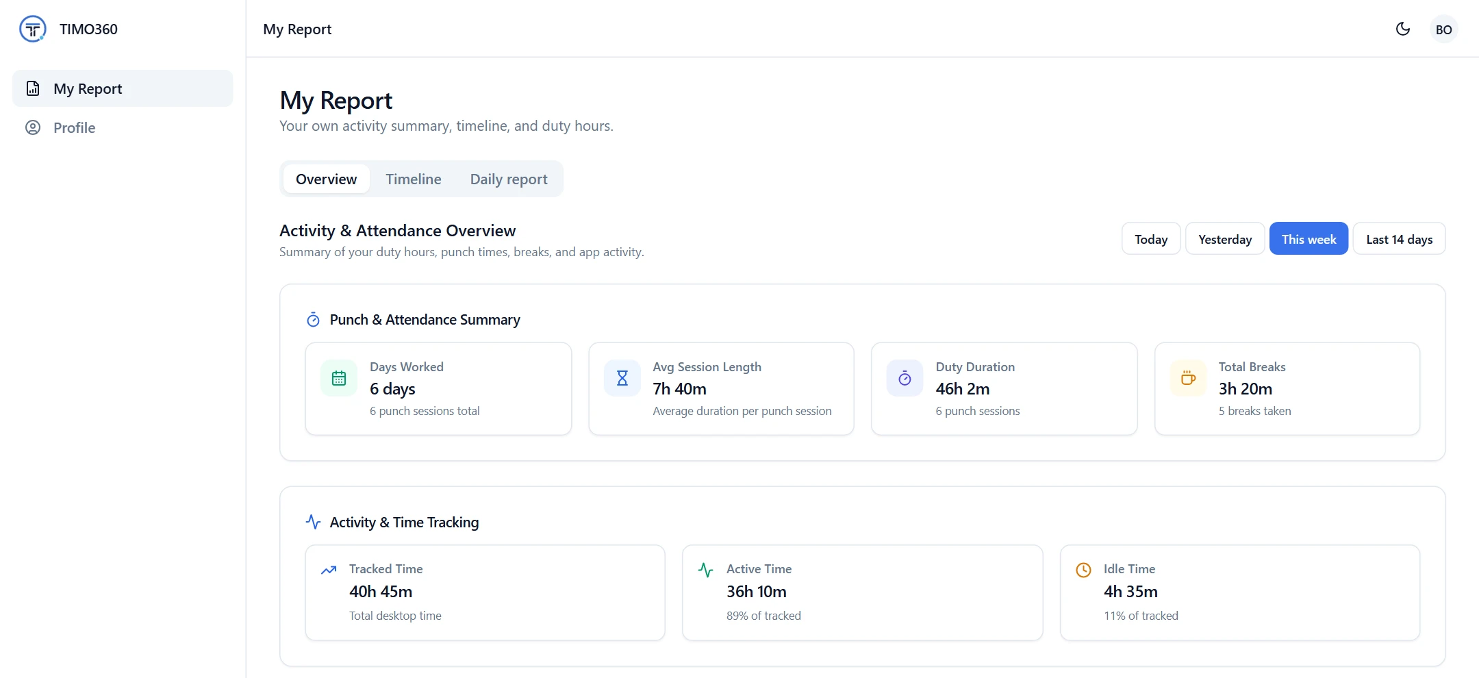Image resolution: width=1479 pixels, height=678 pixels.
Task: Click the Profile user icon in sidebar
Action: pos(33,127)
